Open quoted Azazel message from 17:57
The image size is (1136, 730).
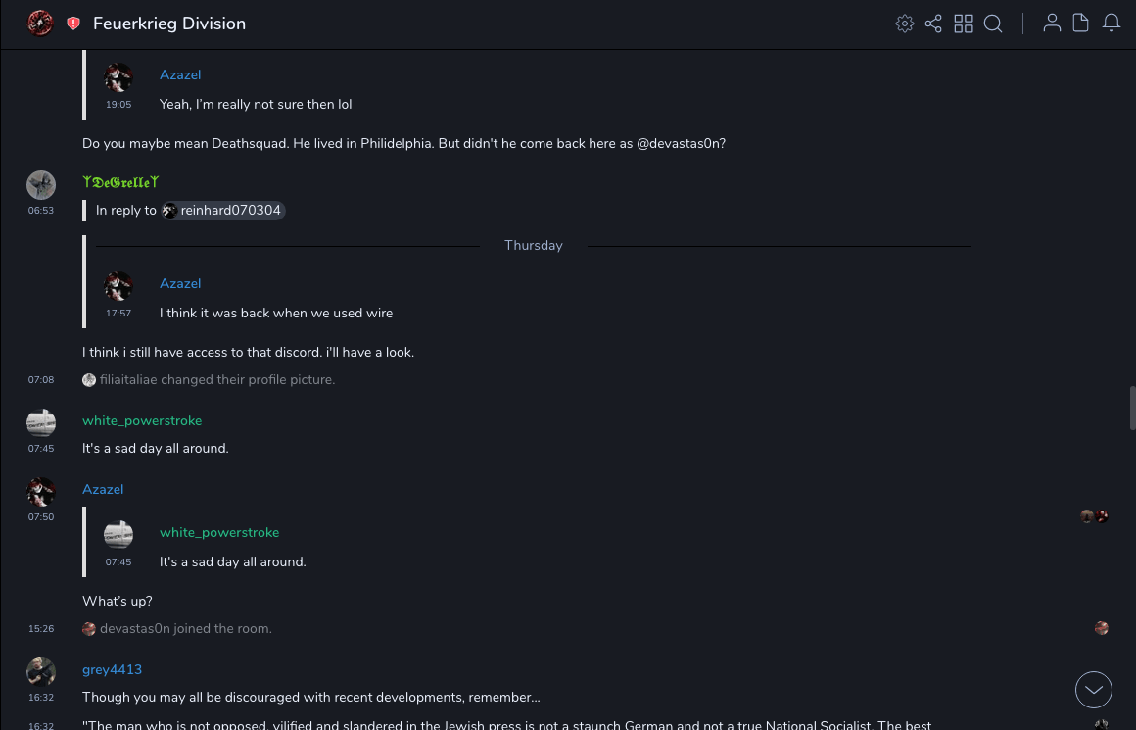[276, 314]
